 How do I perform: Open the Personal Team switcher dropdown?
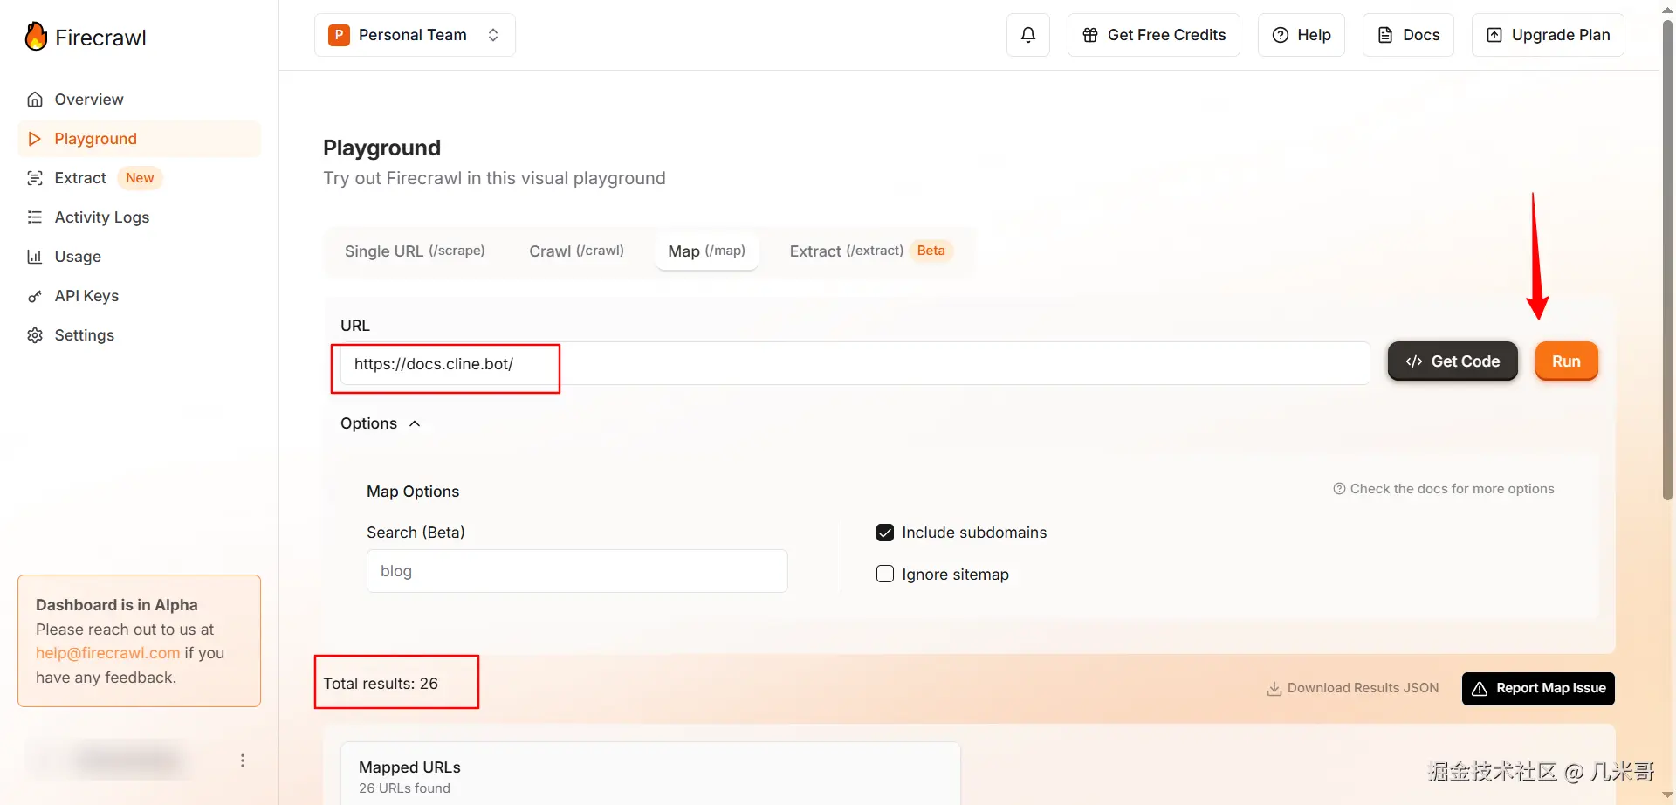pos(415,35)
